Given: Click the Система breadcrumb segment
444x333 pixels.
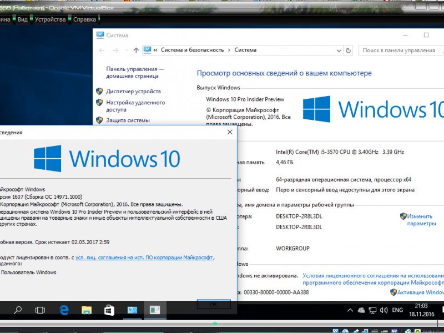Looking at the screenshot, I should tap(245, 50).
